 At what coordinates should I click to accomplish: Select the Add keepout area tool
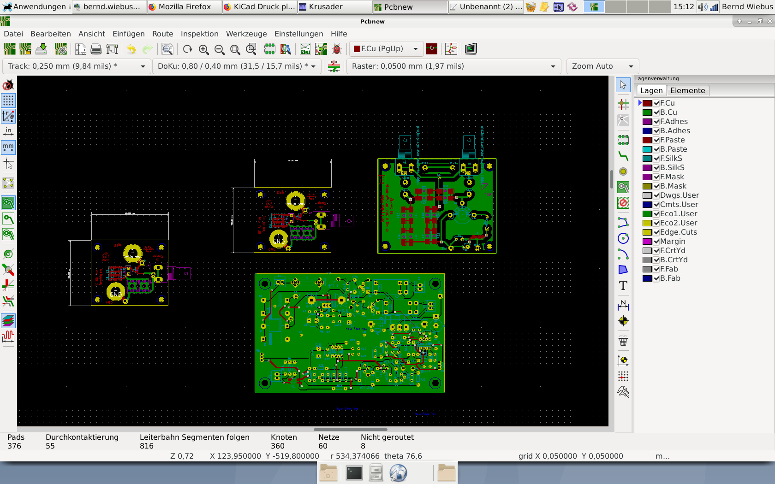click(x=623, y=203)
